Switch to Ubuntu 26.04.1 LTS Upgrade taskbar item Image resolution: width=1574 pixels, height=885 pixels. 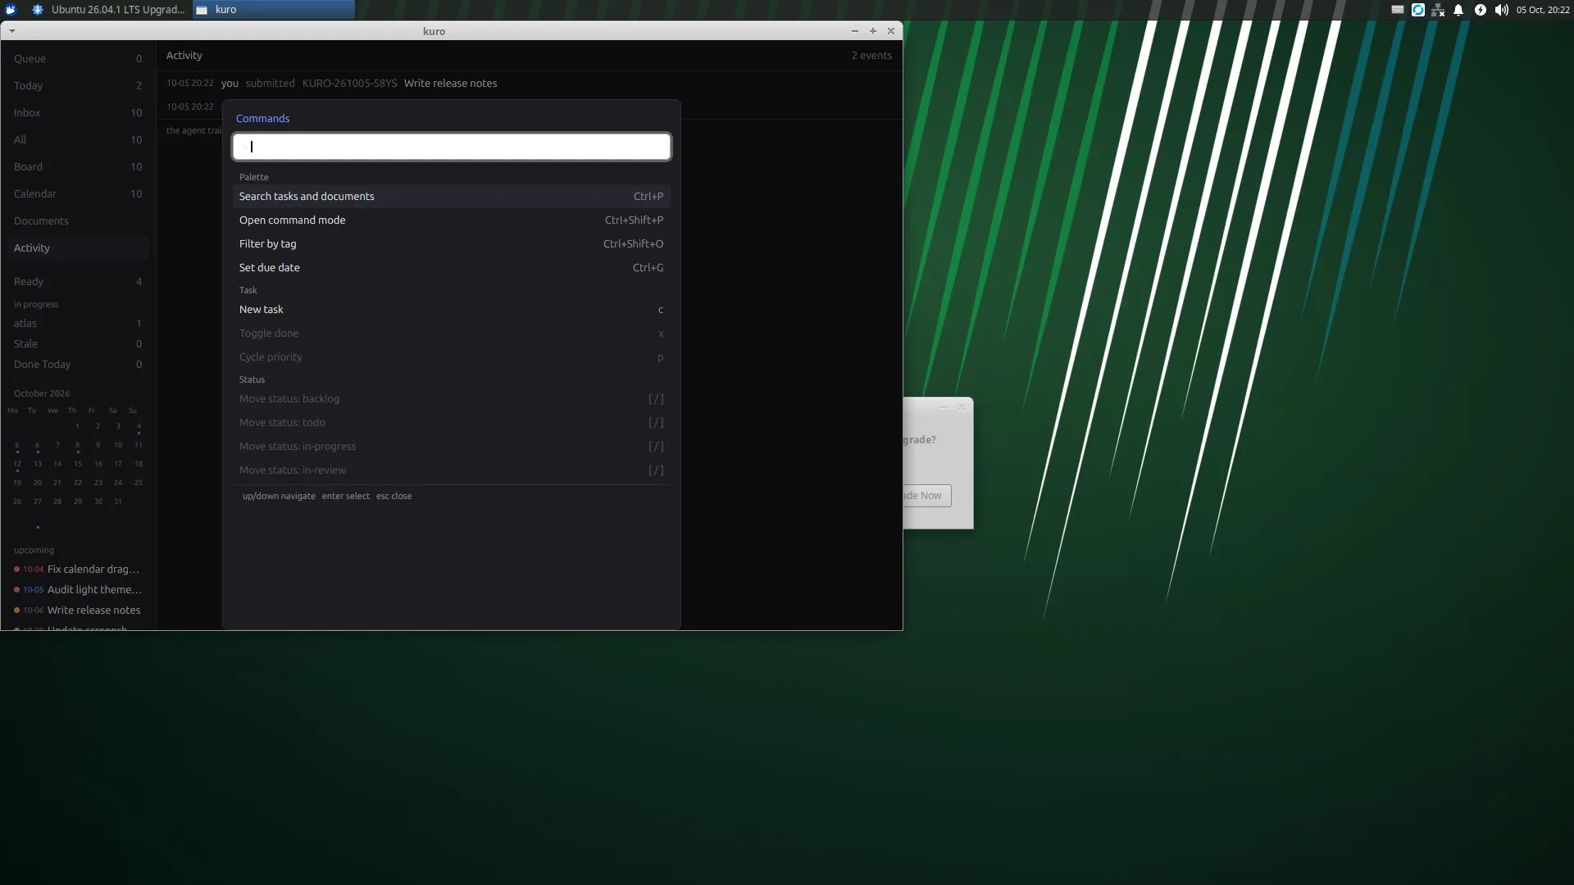coord(110,10)
